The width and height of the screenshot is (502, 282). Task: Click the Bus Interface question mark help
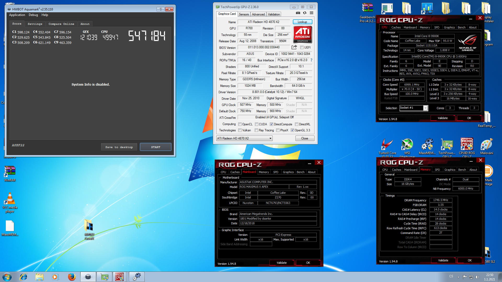311,60
